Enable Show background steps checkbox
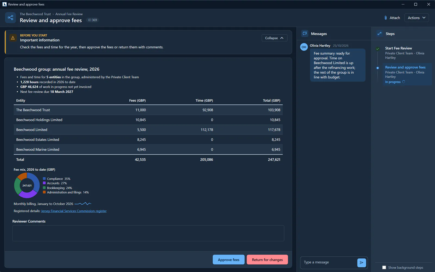This screenshot has width=435, height=272. coord(384,267)
